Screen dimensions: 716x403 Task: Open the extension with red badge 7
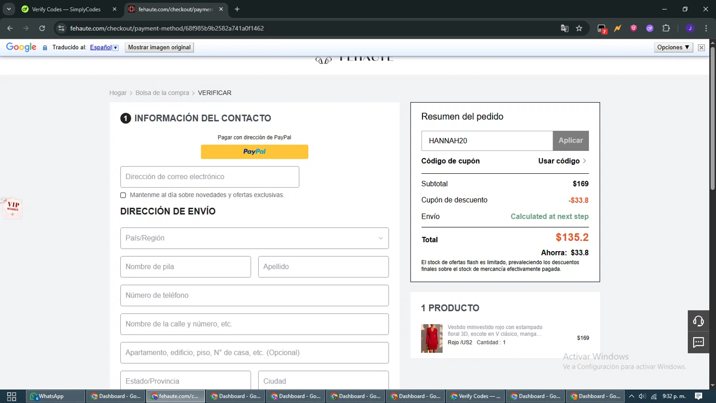coord(602,29)
